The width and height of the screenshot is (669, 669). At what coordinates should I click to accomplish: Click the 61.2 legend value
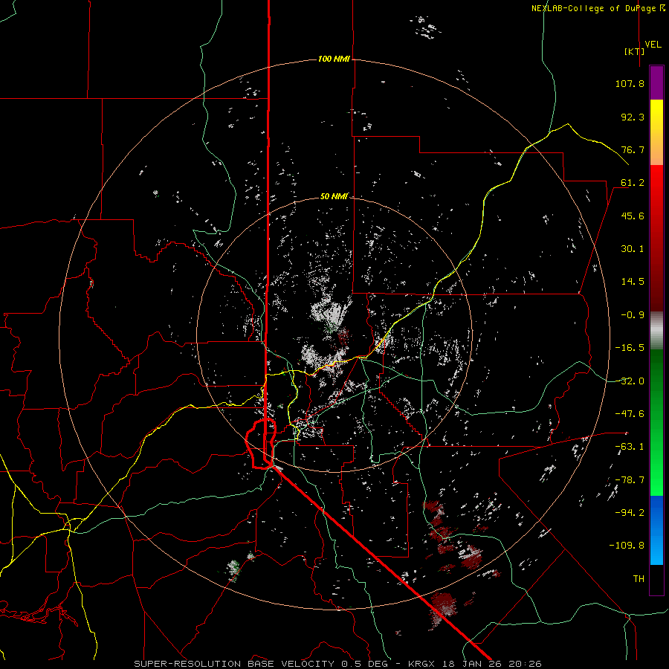point(633,183)
